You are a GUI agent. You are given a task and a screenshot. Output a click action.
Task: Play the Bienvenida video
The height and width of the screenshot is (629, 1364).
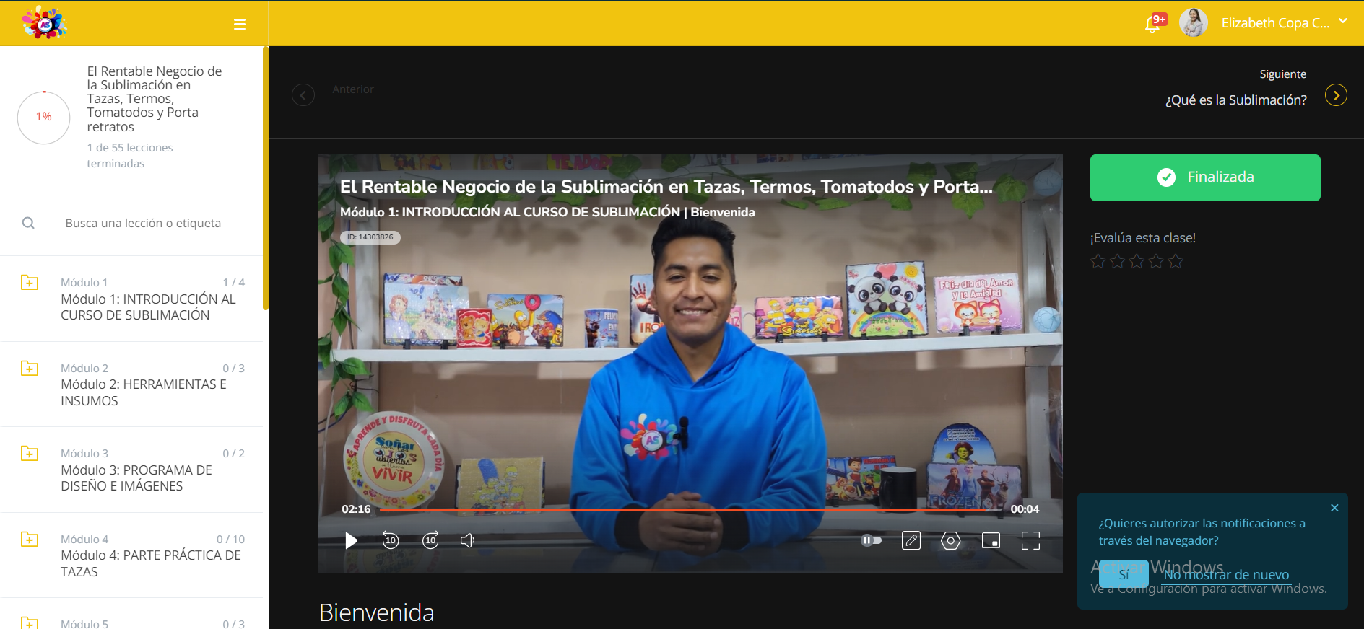click(x=351, y=540)
